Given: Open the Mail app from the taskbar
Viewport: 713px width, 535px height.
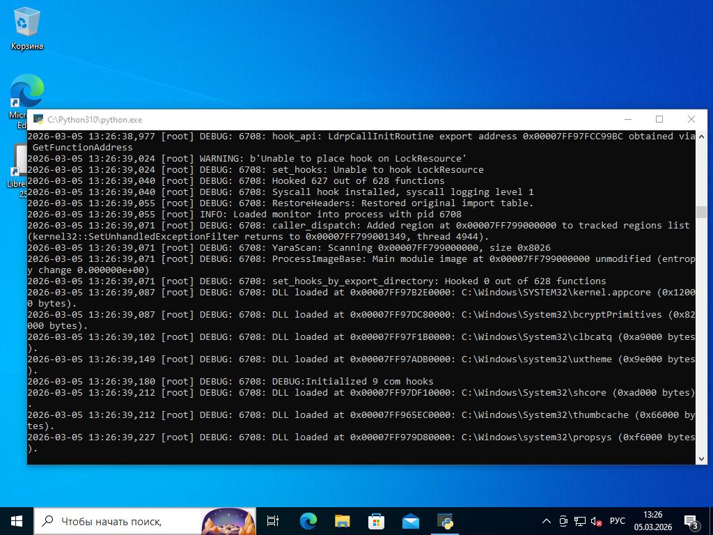Looking at the screenshot, I should [410, 521].
